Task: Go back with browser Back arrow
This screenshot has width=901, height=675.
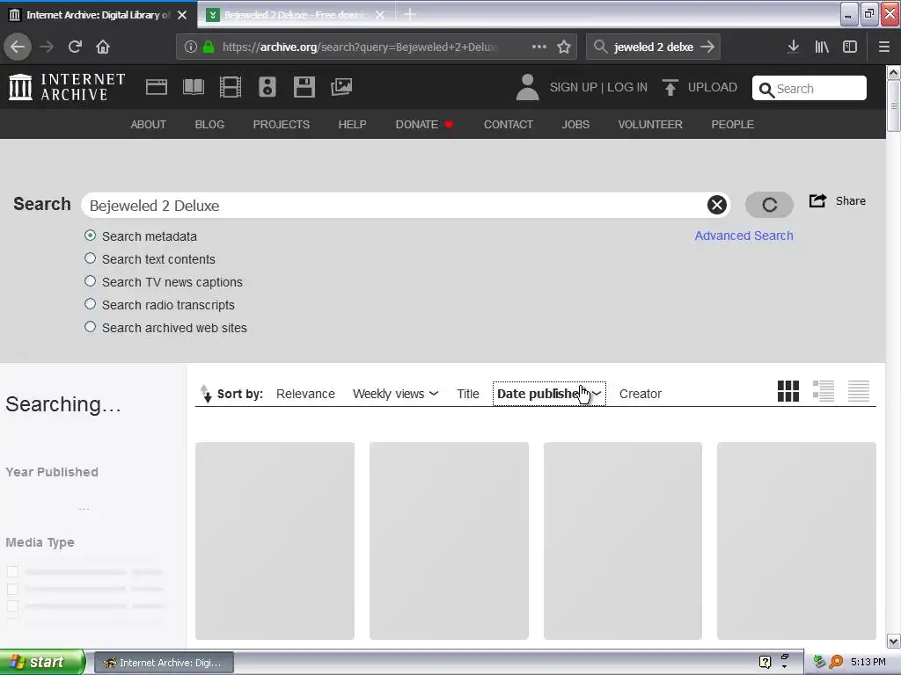Action: (x=18, y=47)
